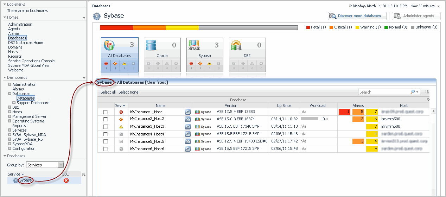
Task: Click orange critical alarm count for MyInstance5_Host5
Action: click(358, 141)
